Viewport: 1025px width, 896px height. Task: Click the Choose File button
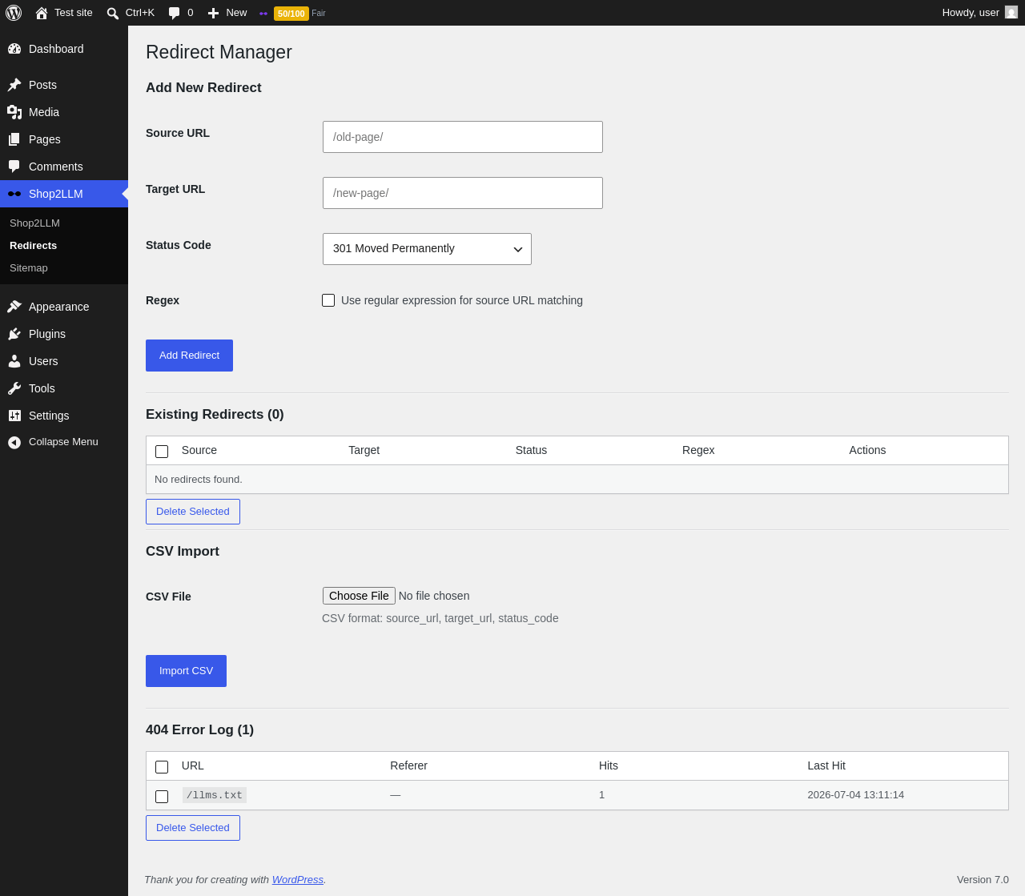coord(359,596)
